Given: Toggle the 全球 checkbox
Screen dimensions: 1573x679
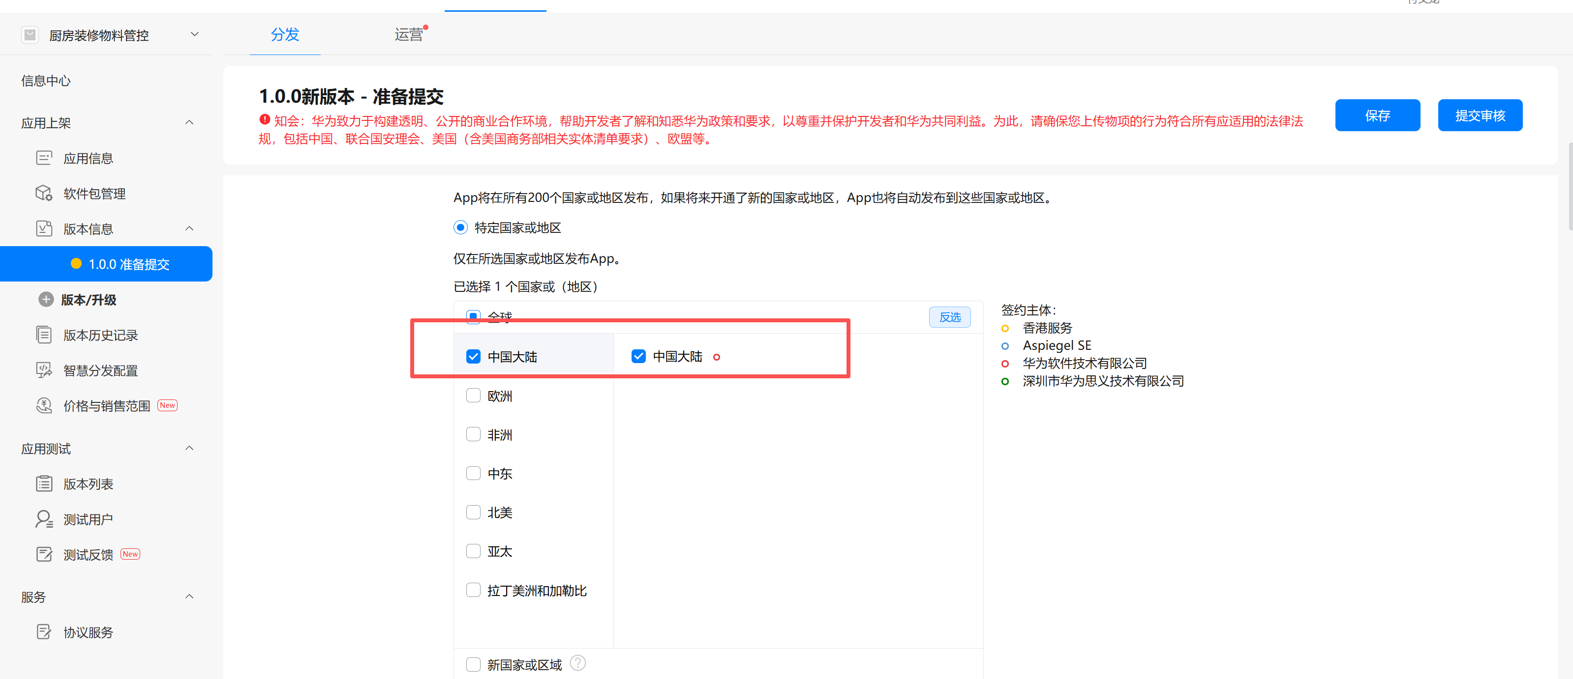Looking at the screenshot, I should [473, 316].
